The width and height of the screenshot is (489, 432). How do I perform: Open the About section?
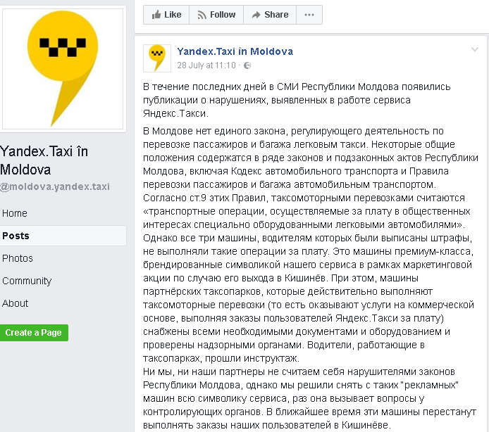pyautogui.click(x=16, y=303)
